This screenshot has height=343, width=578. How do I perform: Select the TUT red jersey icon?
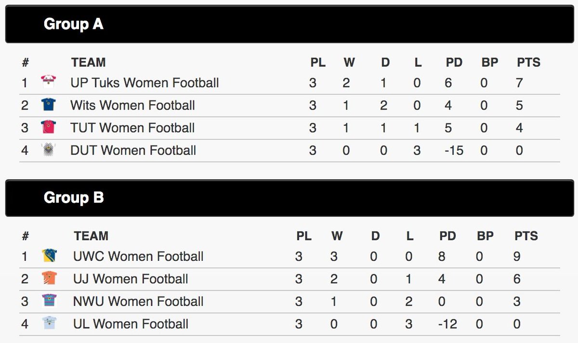pyautogui.click(x=49, y=127)
